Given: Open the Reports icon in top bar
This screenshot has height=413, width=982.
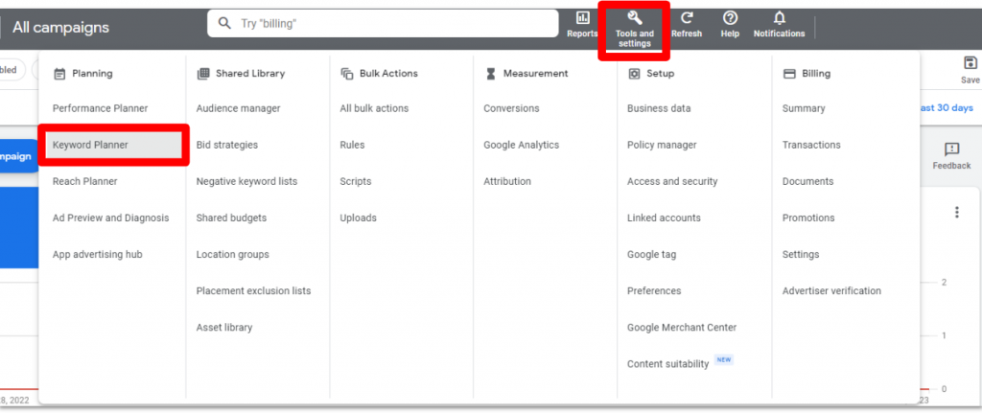Looking at the screenshot, I should click(x=582, y=18).
